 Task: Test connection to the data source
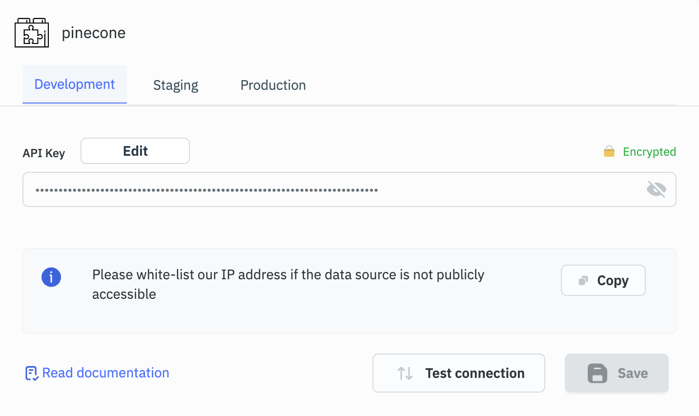[x=459, y=373]
